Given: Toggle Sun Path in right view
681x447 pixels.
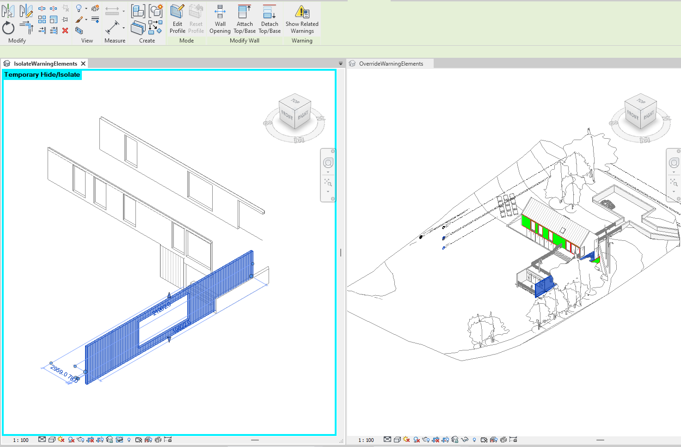Looking at the screenshot, I should pyautogui.click(x=406, y=440).
